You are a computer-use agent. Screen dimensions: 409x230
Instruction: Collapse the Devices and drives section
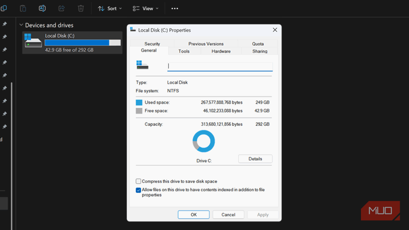coord(21,25)
